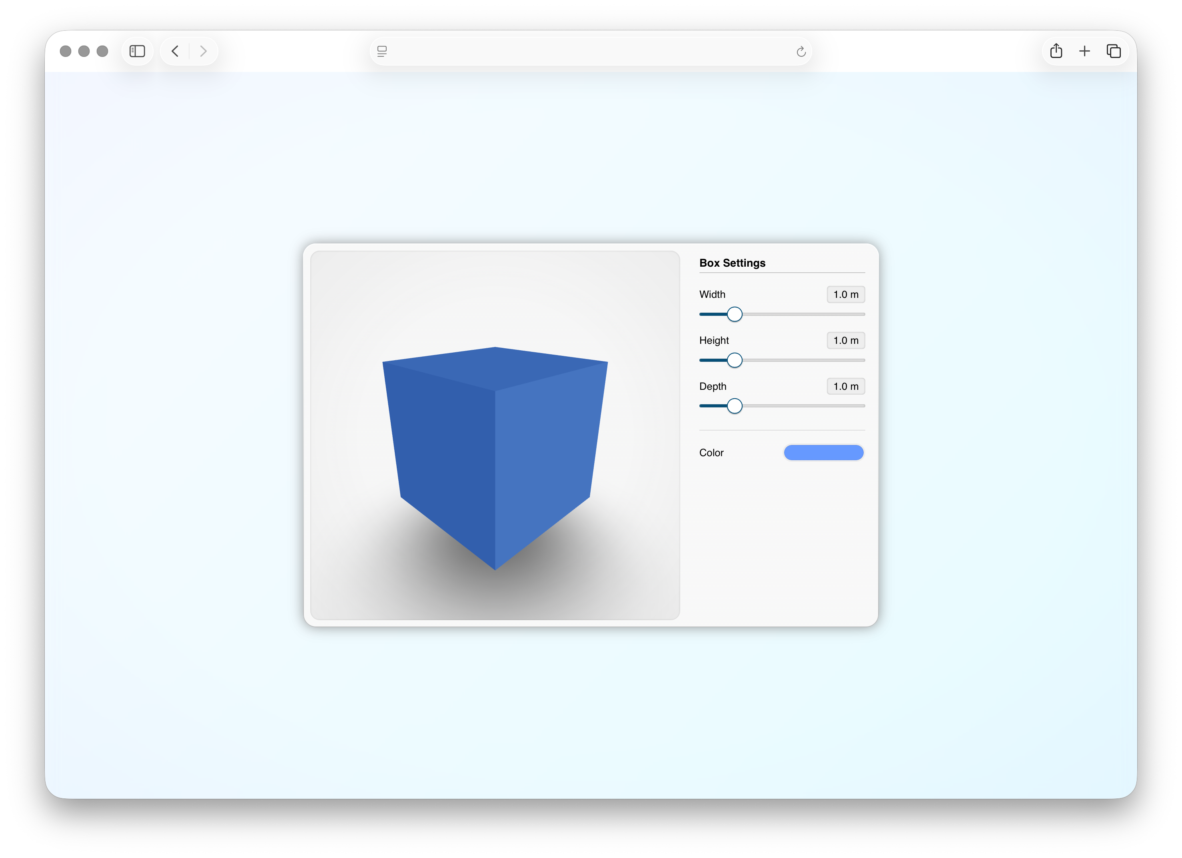Open the blue Color swatch picker
This screenshot has width=1182, height=858.
pos(823,452)
